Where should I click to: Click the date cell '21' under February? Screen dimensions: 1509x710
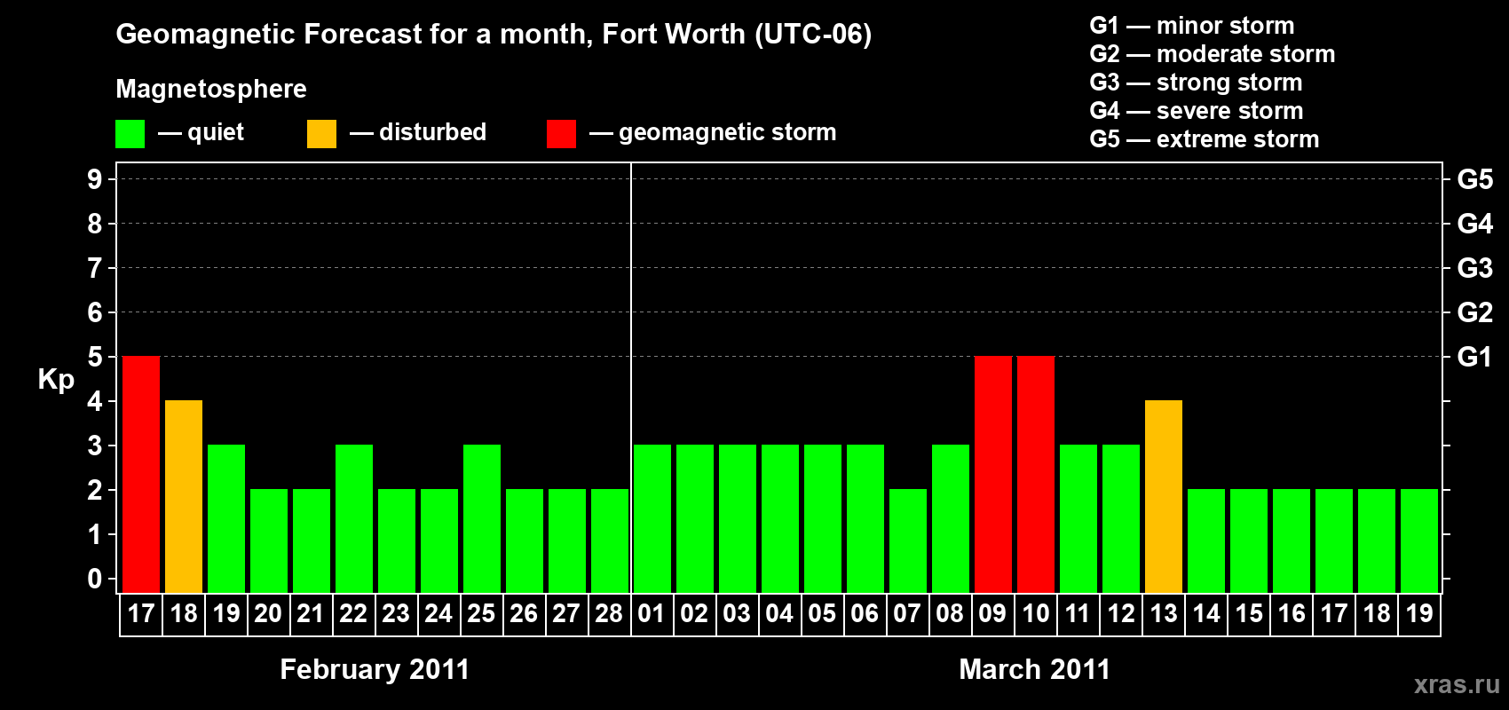311,614
